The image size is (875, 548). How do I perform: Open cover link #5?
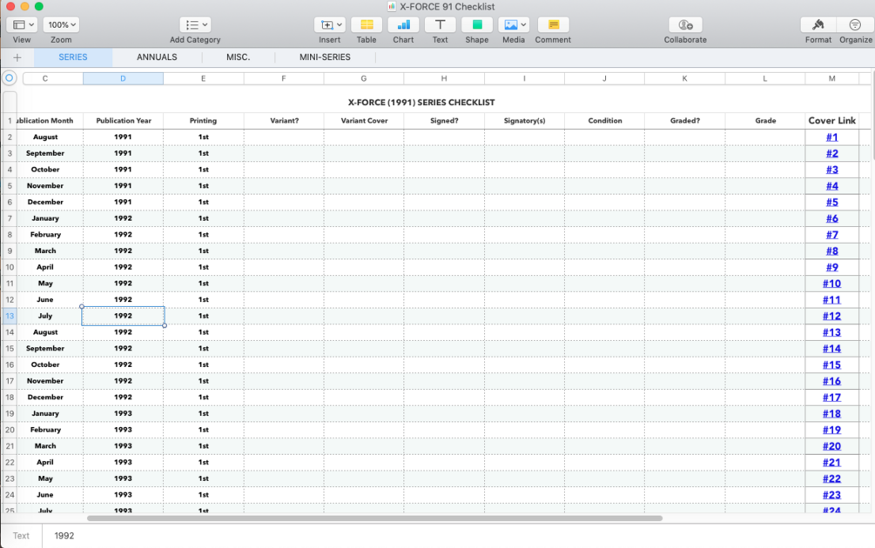pyautogui.click(x=832, y=203)
